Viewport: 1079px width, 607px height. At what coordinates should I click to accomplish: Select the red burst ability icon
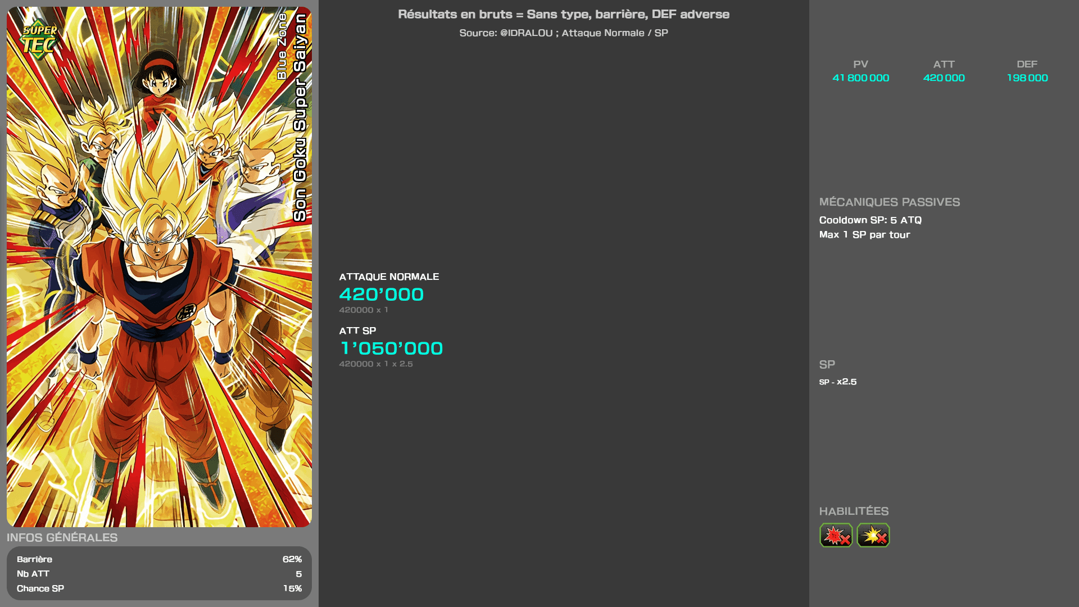point(836,535)
